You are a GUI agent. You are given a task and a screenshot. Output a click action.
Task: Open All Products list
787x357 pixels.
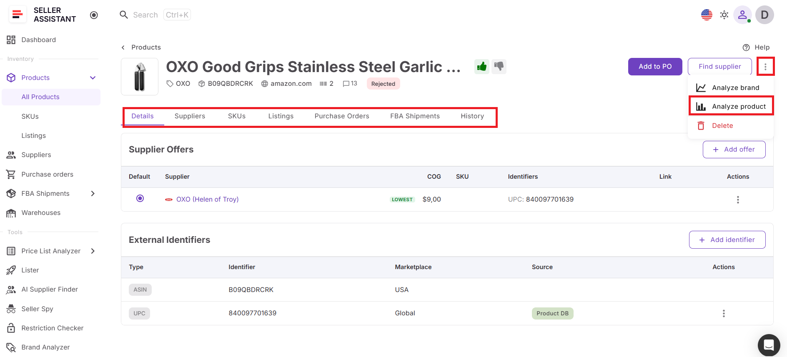(40, 97)
